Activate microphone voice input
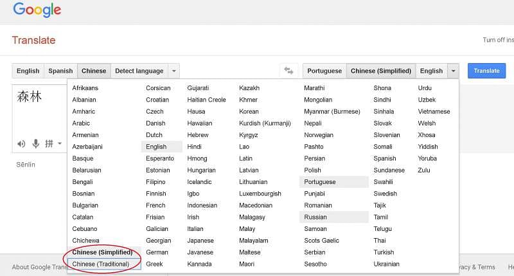 36,143
